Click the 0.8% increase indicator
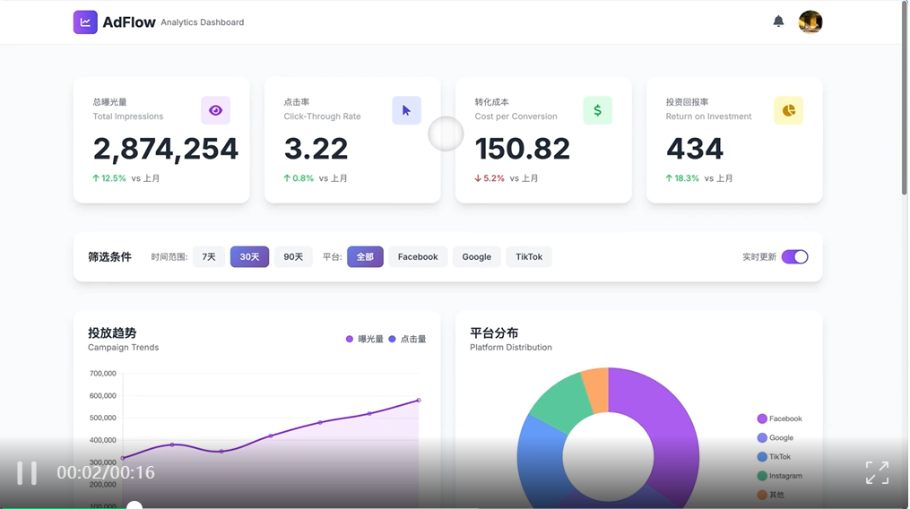The width and height of the screenshot is (910, 509). click(299, 178)
